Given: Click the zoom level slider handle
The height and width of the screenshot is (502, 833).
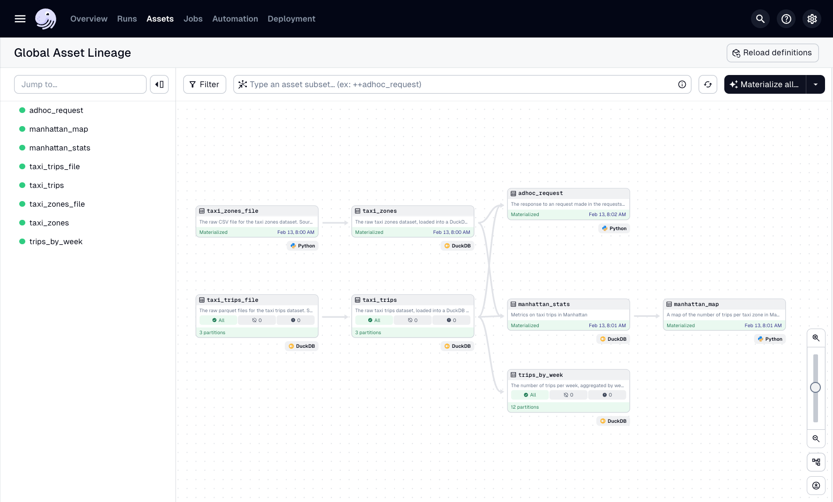Looking at the screenshot, I should 815,388.
